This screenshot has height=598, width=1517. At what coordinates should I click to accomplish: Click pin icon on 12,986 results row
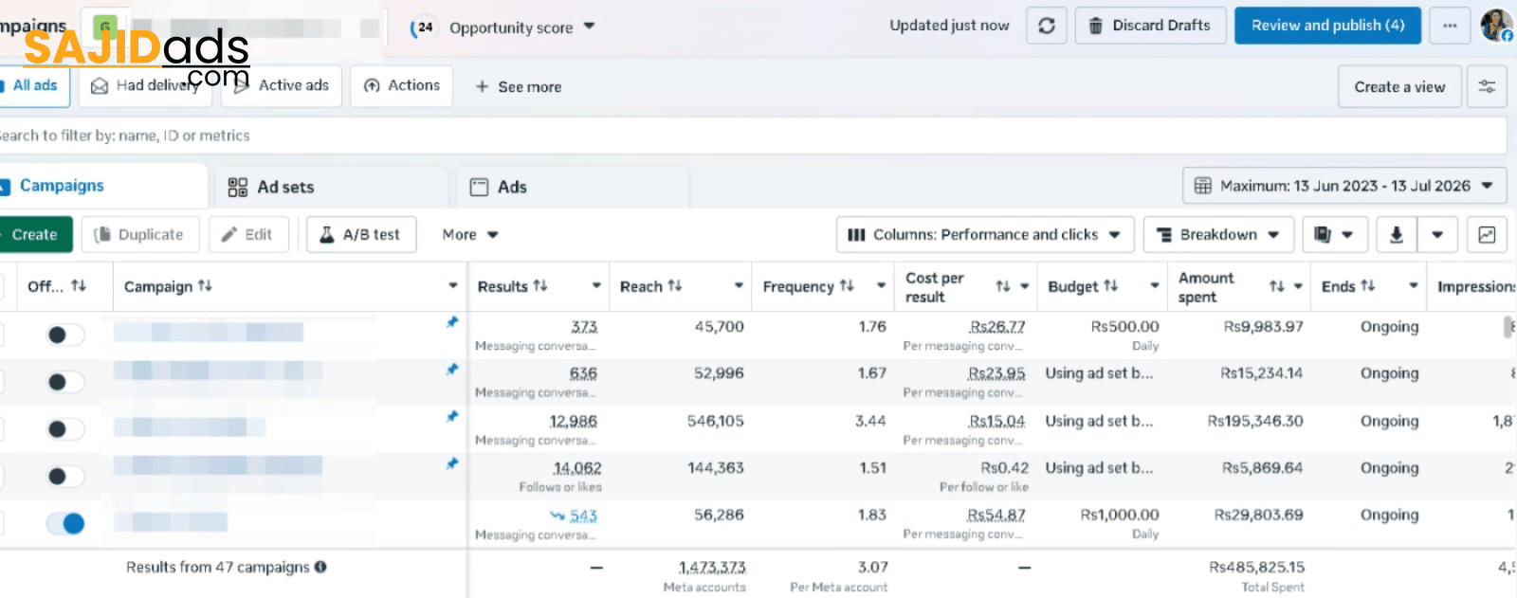pyautogui.click(x=452, y=416)
